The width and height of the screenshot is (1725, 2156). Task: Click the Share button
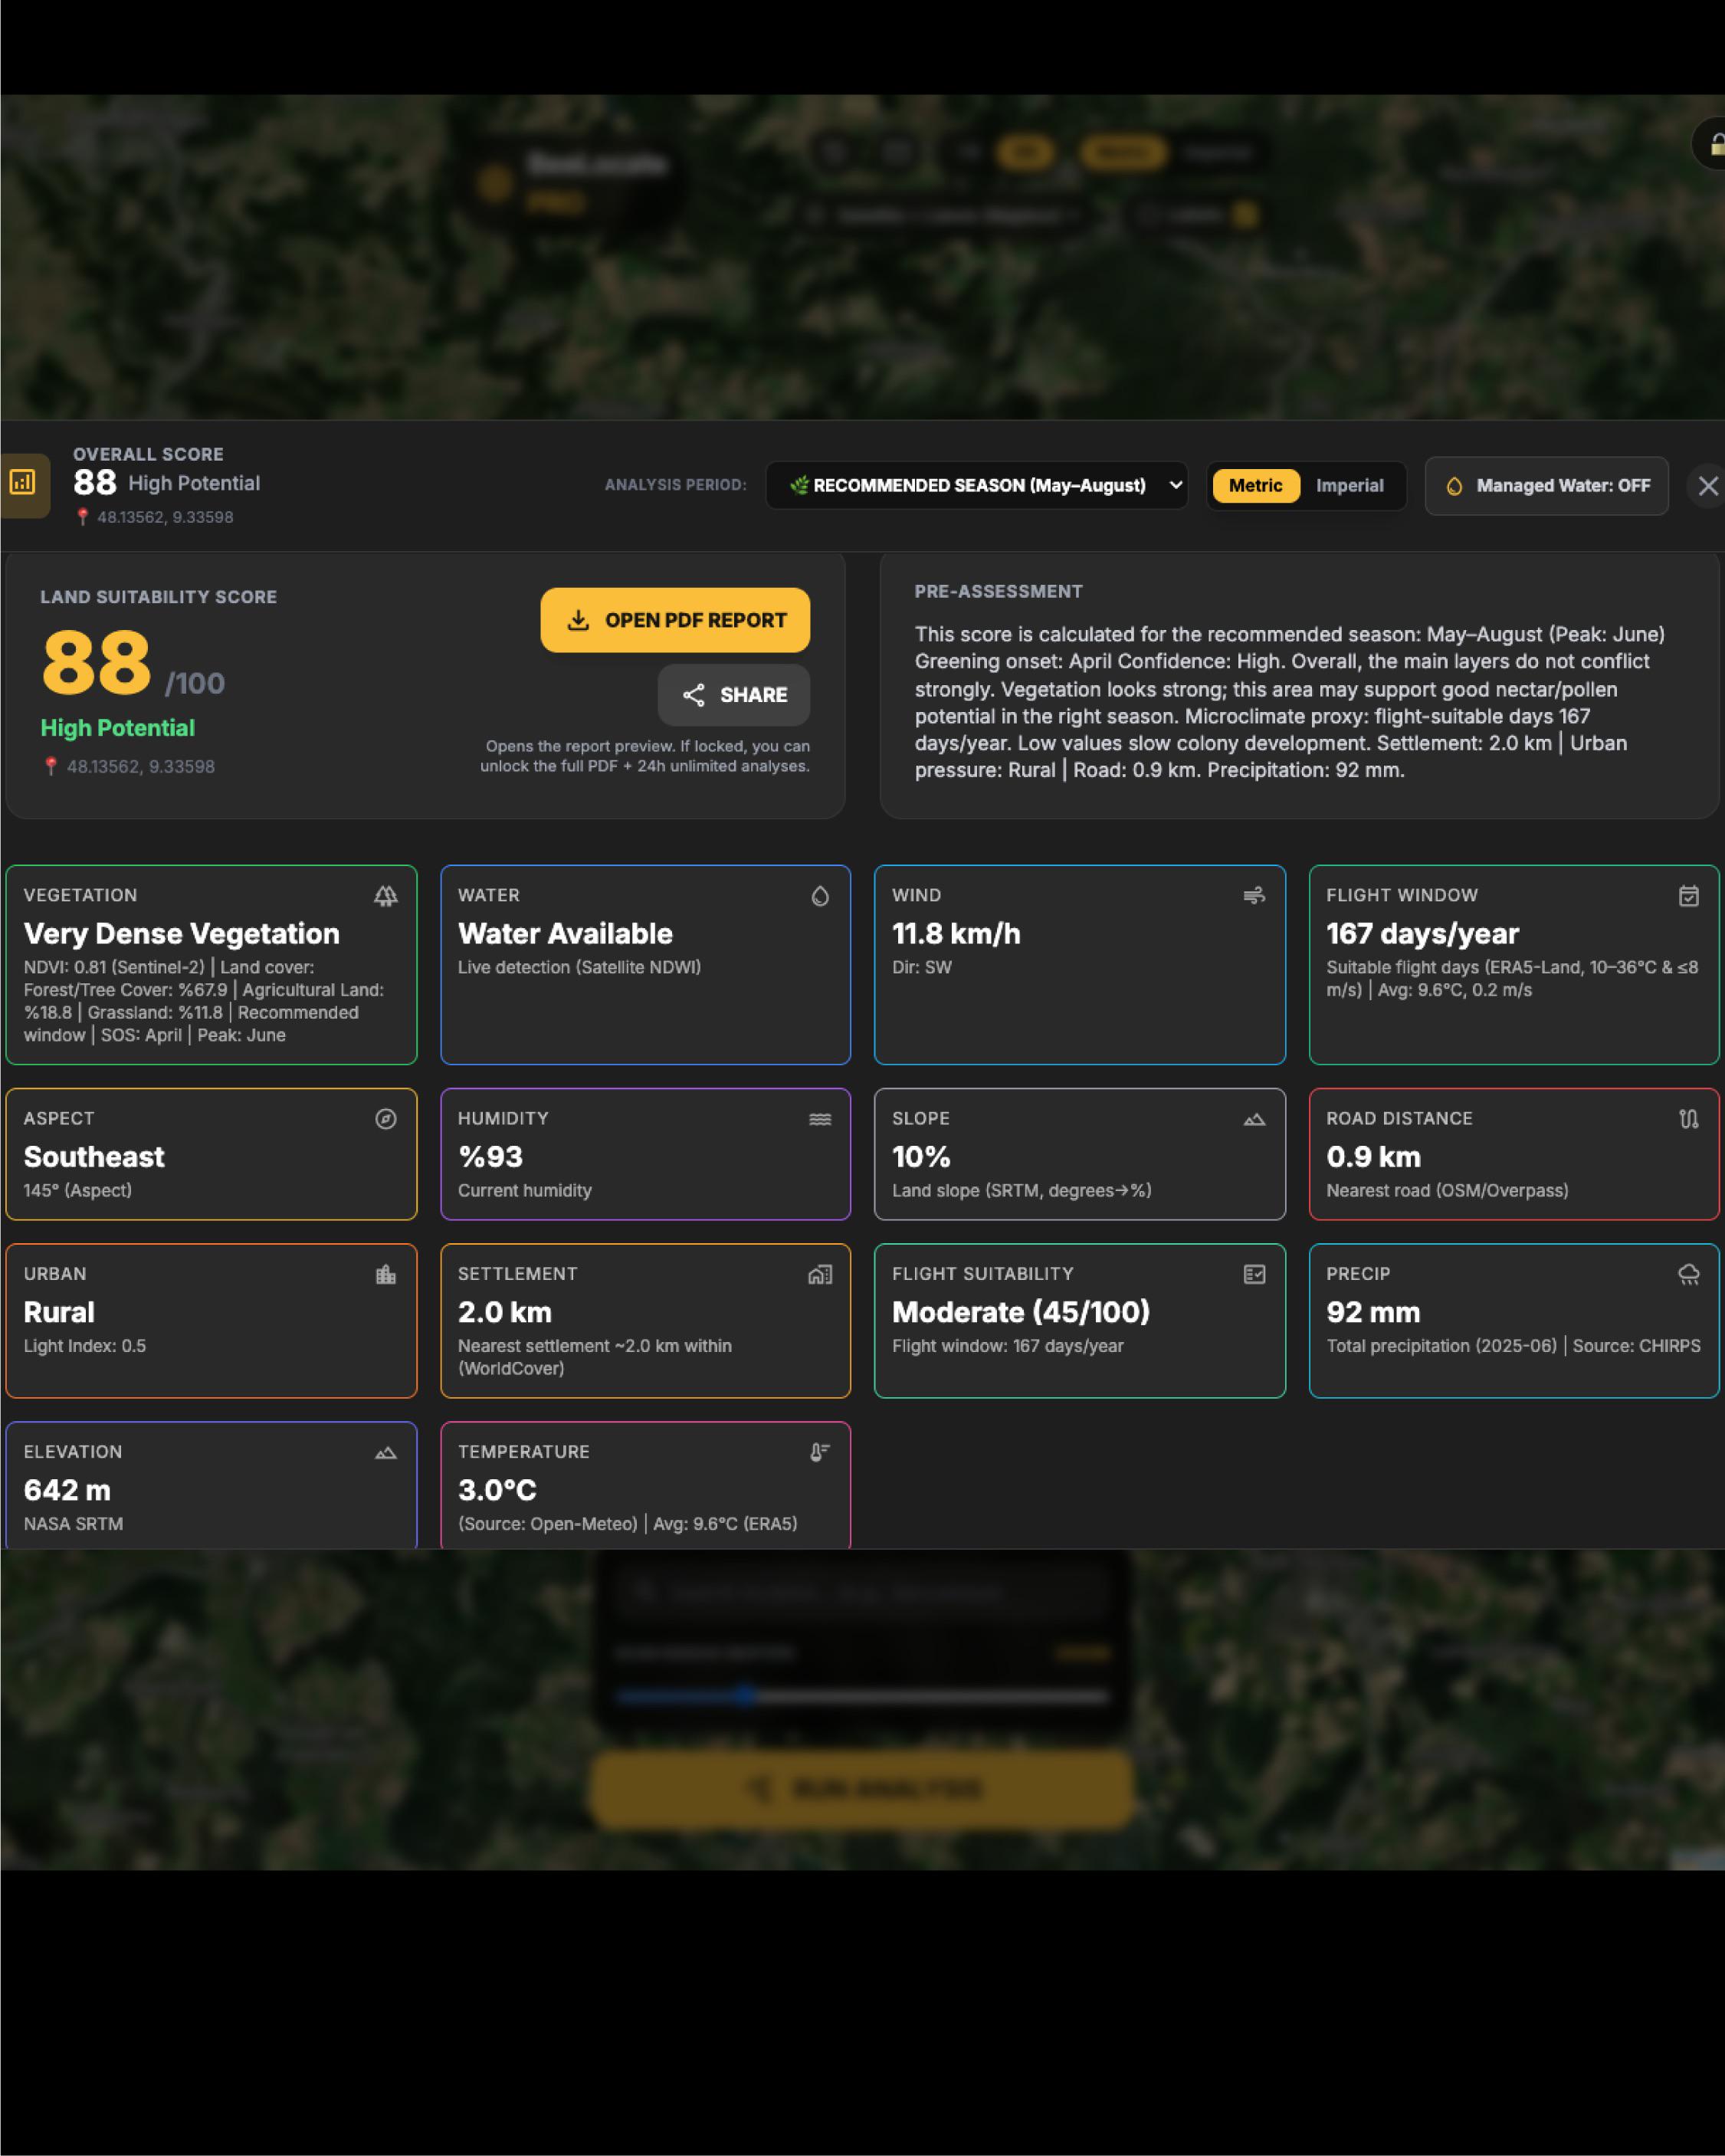[734, 695]
